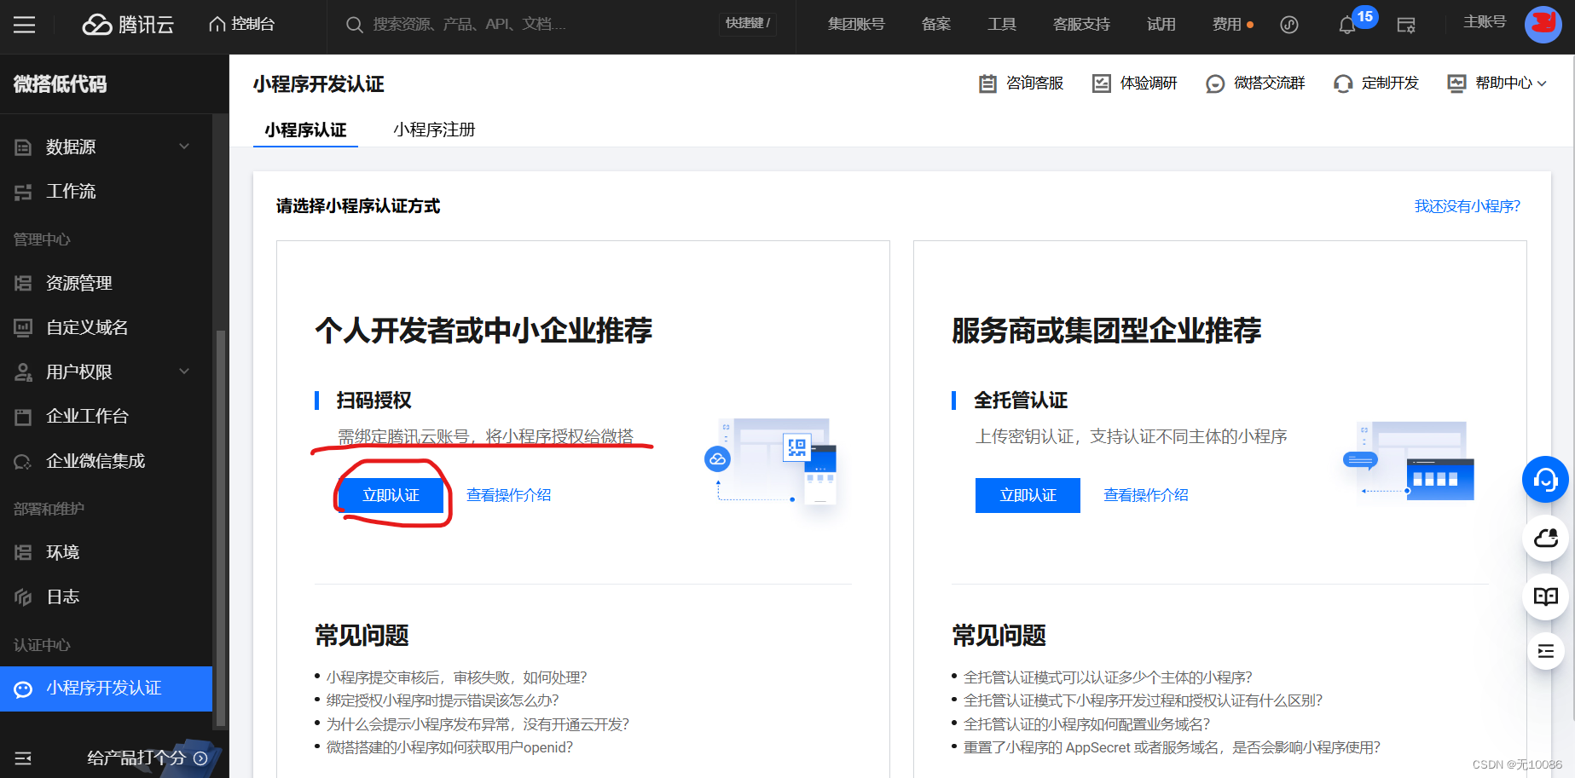Click 立即认证 under 全托管认证
Image resolution: width=1575 pixels, height=778 pixels.
point(1028,495)
